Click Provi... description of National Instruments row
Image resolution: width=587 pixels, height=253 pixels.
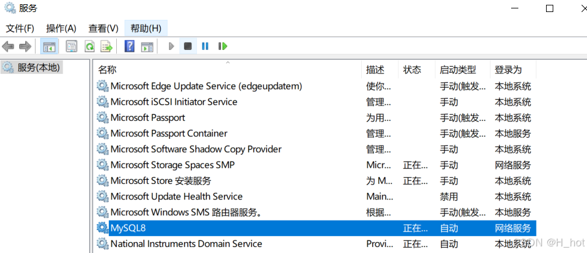[x=379, y=243]
